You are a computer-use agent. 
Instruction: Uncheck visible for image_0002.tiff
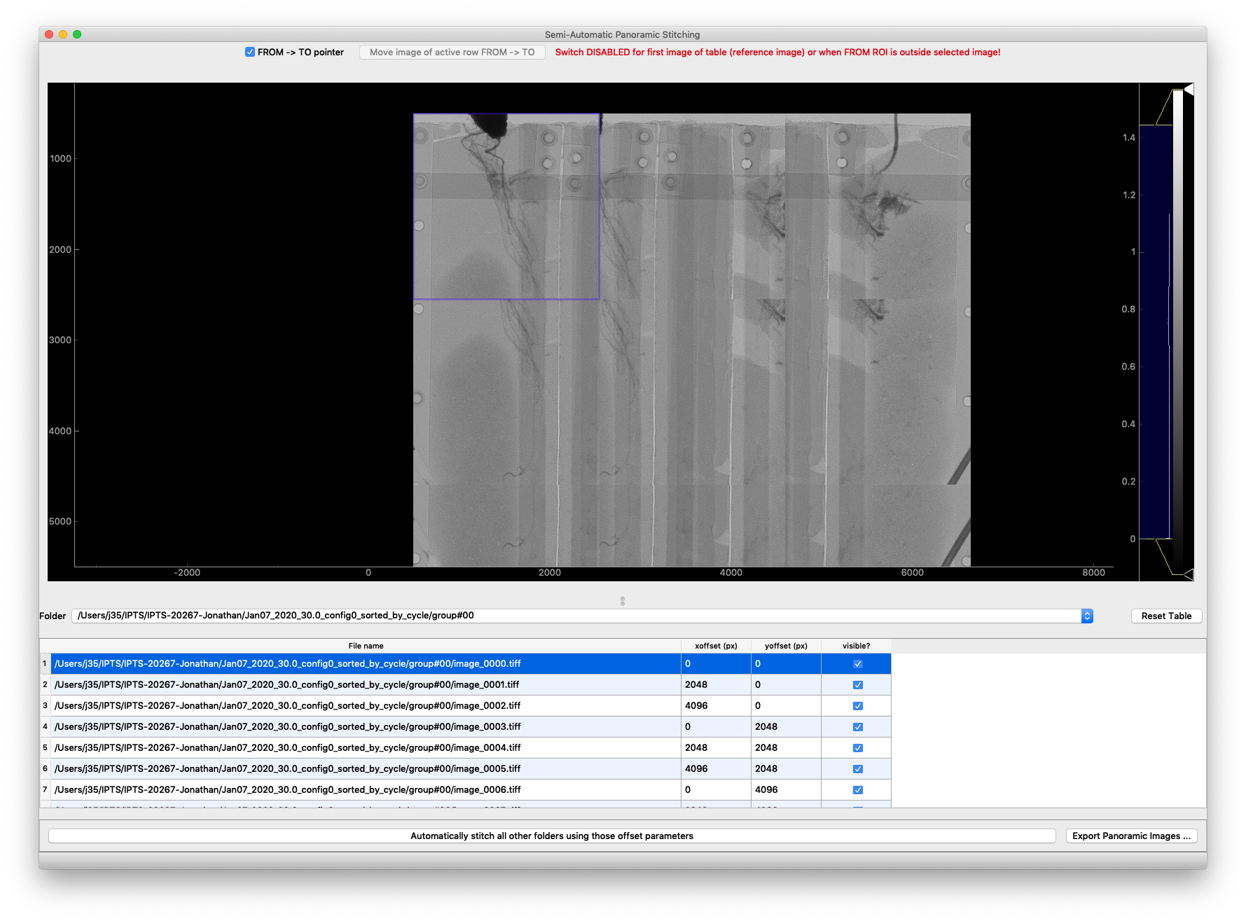coord(858,706)
